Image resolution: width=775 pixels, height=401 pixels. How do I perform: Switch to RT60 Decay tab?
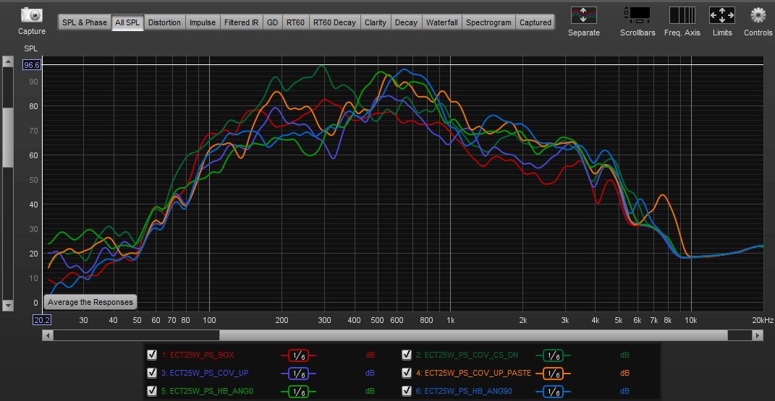tap(334, 22)
